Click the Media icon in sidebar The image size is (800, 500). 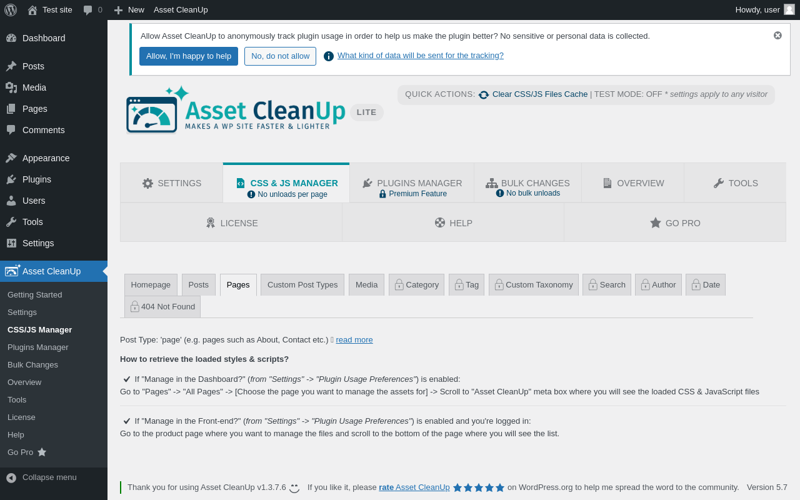[x=11, y=87]
